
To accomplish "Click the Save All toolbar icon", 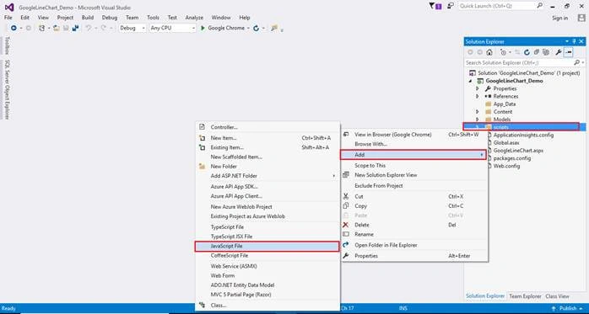I will (x=75, y=28).
